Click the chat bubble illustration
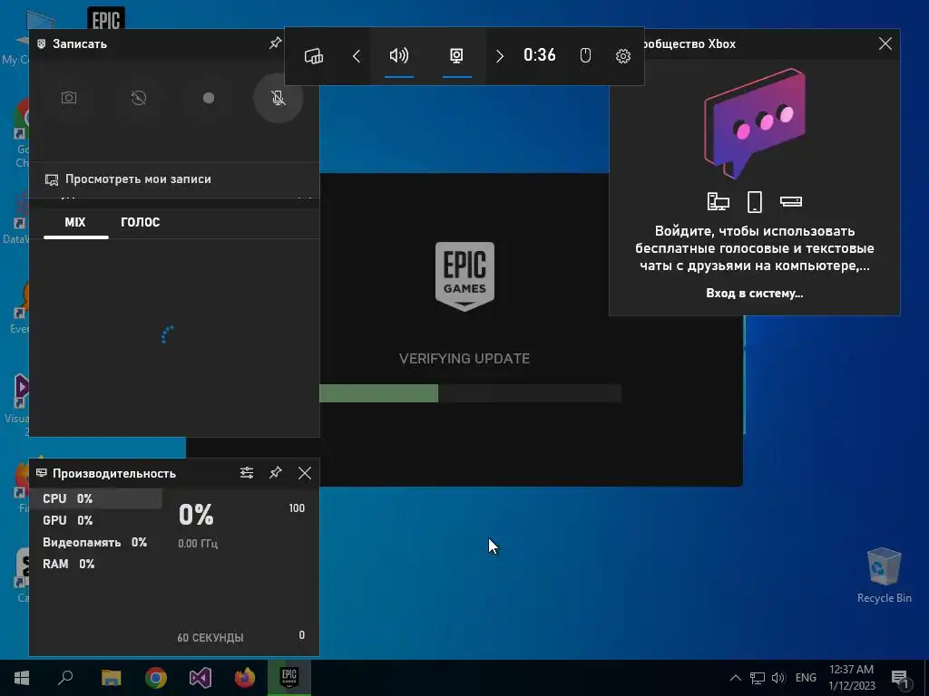This screenshot has height=696, width=929. 754,123
